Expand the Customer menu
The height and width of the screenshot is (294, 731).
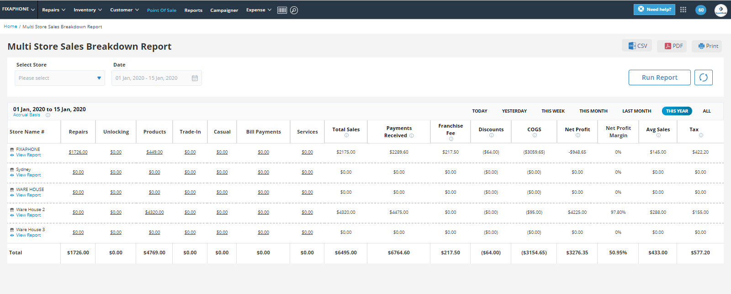tap(124, 10)
